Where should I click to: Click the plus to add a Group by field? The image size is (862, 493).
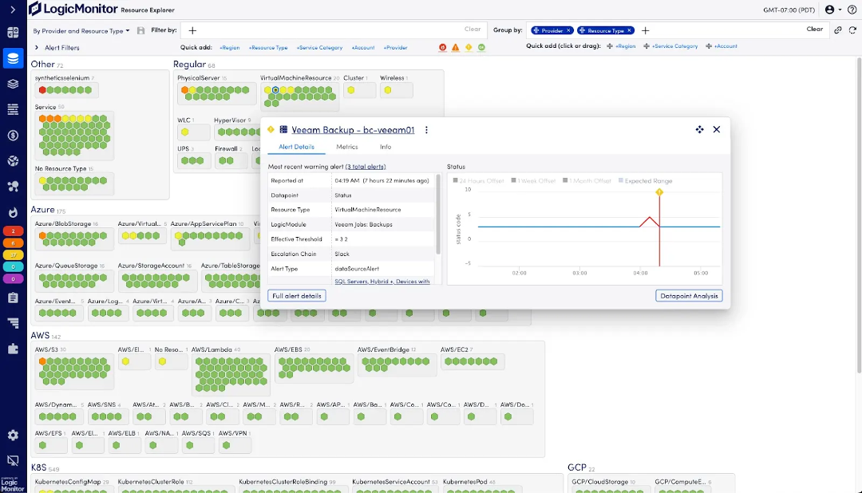pos(644,30)
